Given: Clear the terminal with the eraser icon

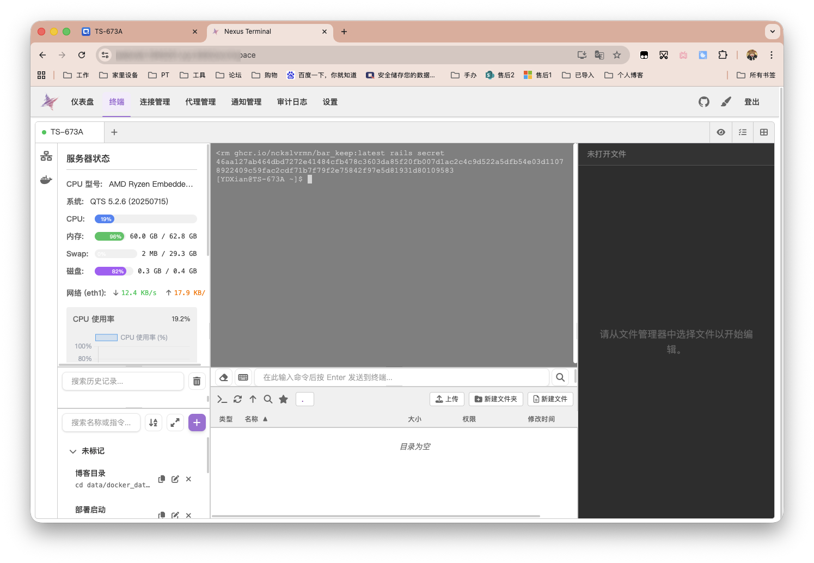Looking at the screenshot, I should [x=223, y=377].
